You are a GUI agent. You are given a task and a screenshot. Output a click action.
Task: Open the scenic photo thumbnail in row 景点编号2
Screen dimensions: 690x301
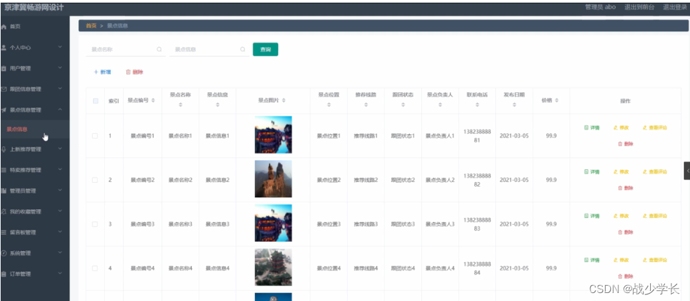pos(273,179)
